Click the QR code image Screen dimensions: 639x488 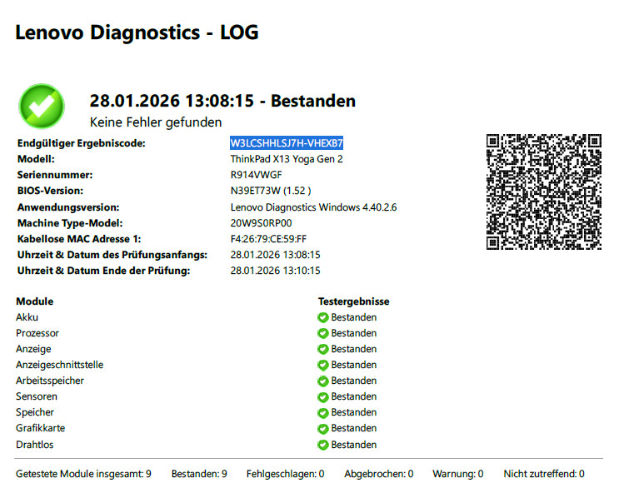(544, 192)
